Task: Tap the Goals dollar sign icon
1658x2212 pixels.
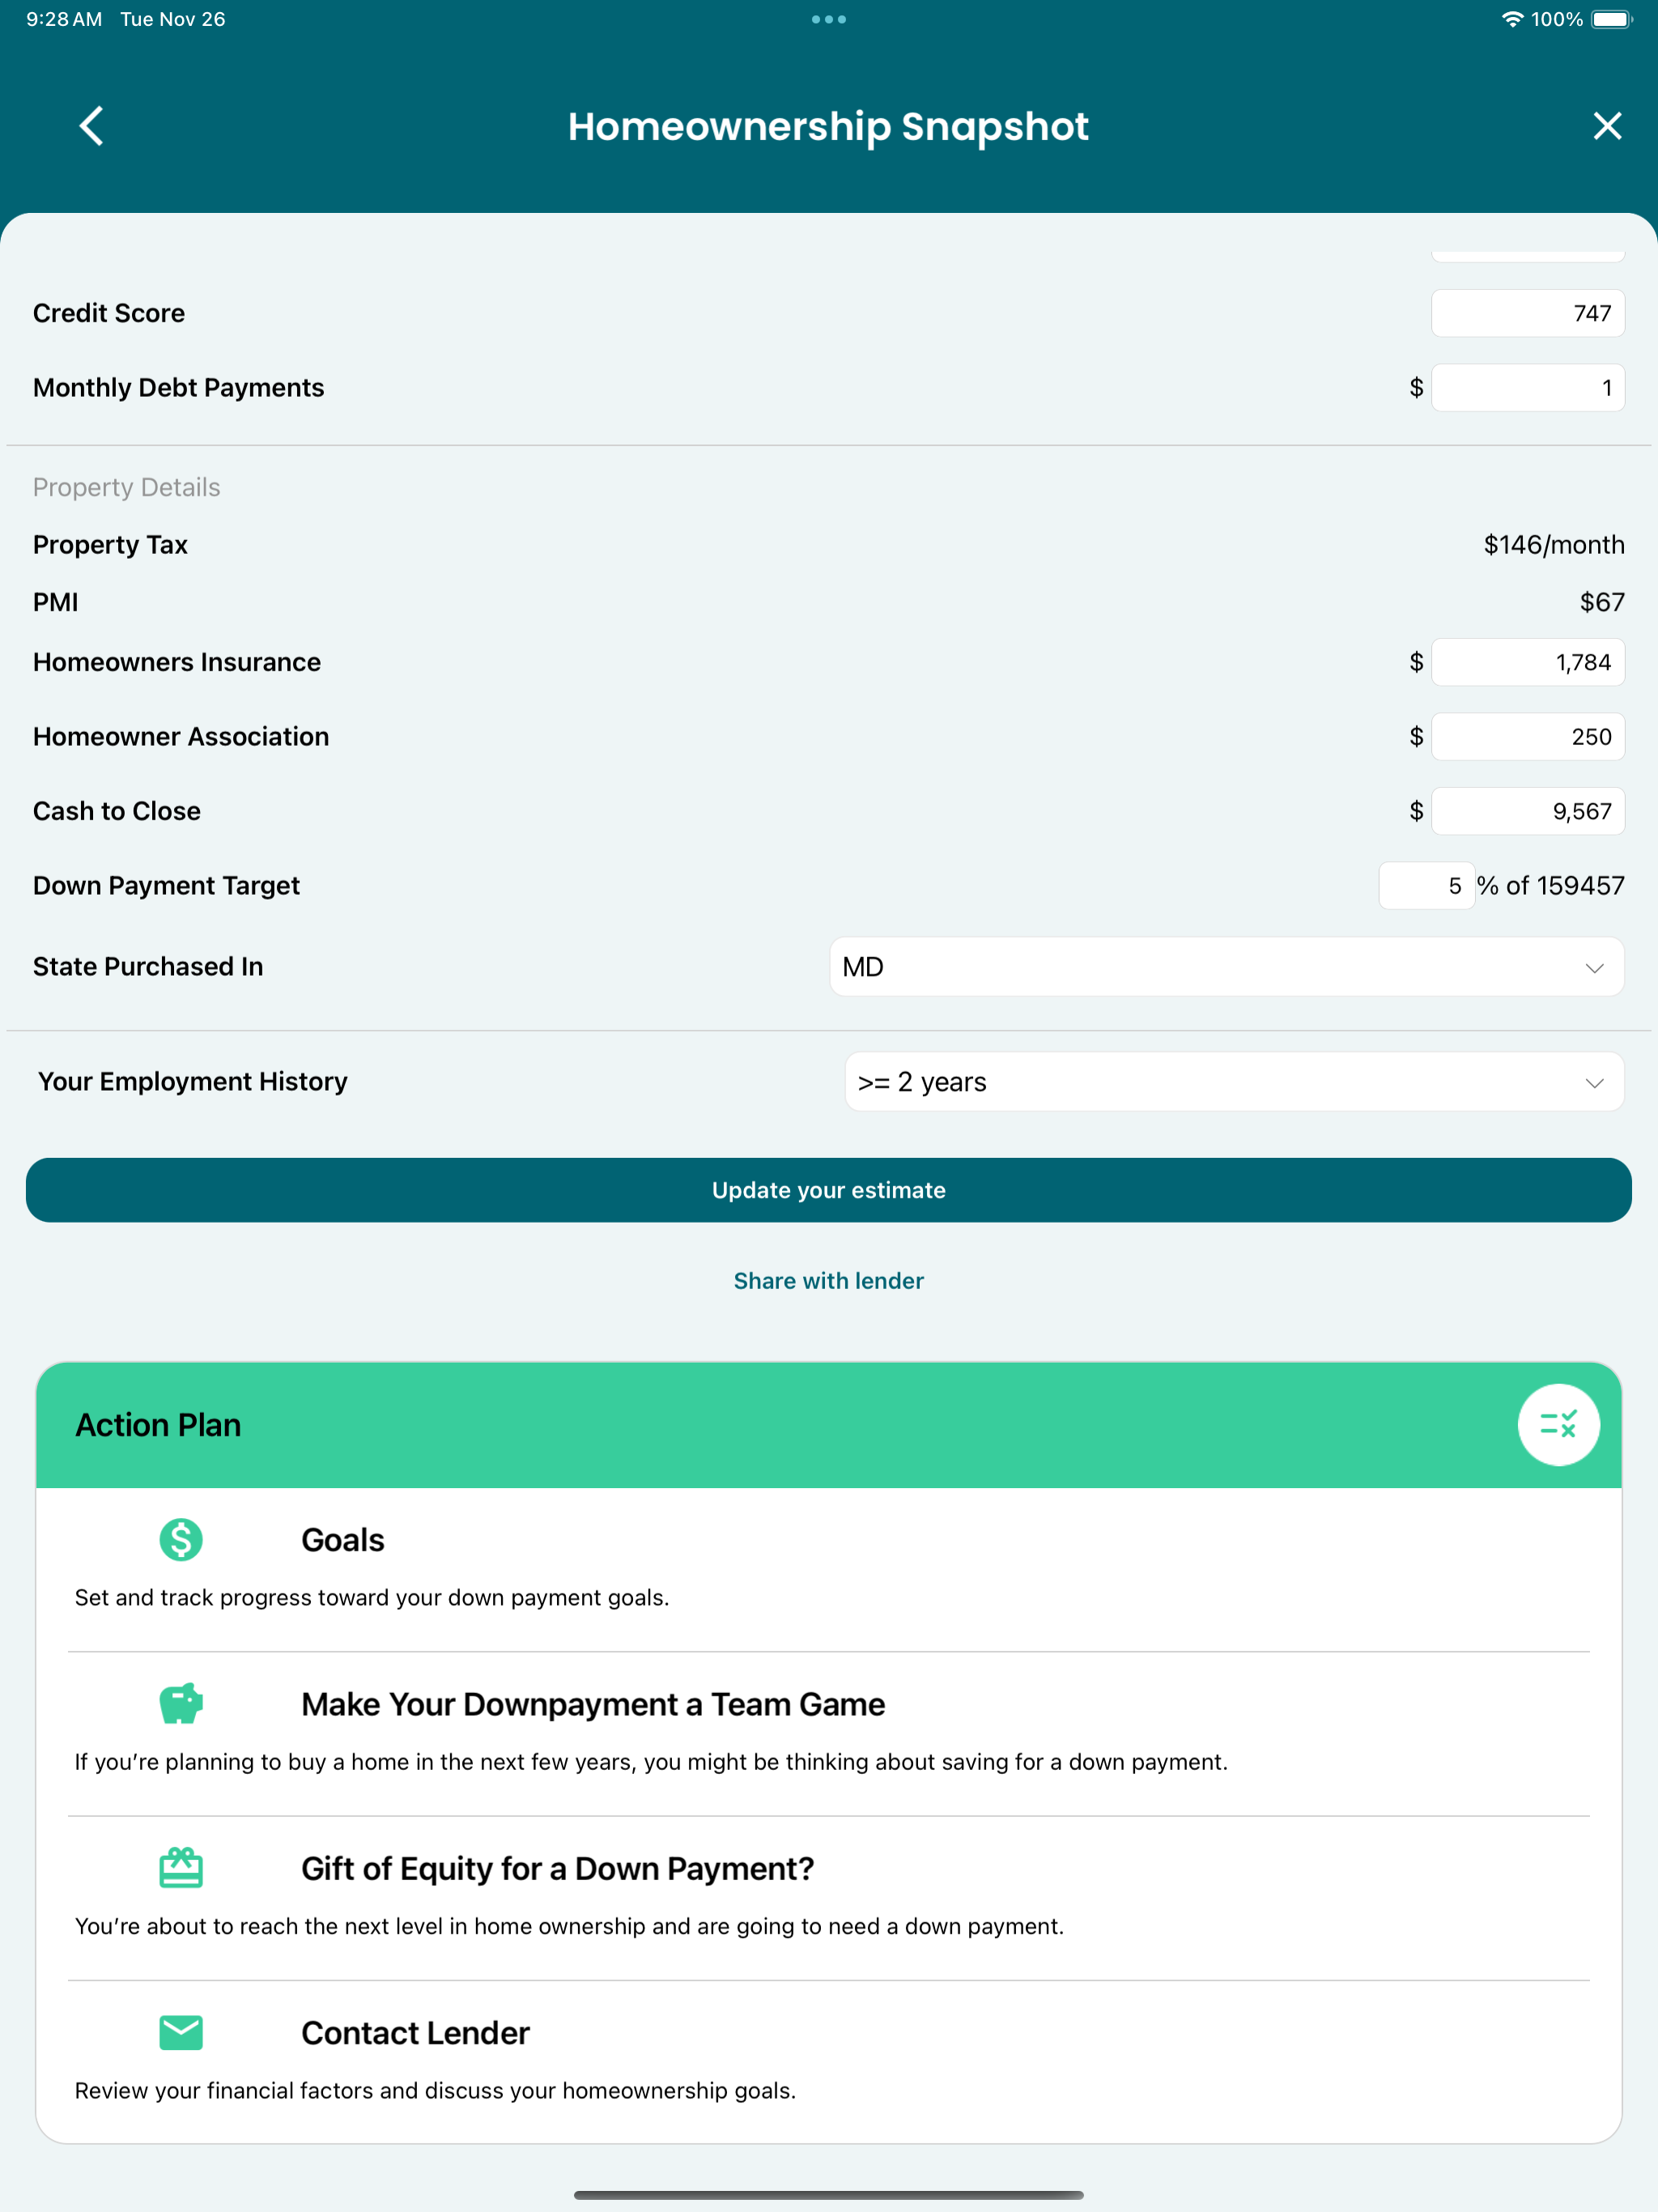Action: [181, 1539]
